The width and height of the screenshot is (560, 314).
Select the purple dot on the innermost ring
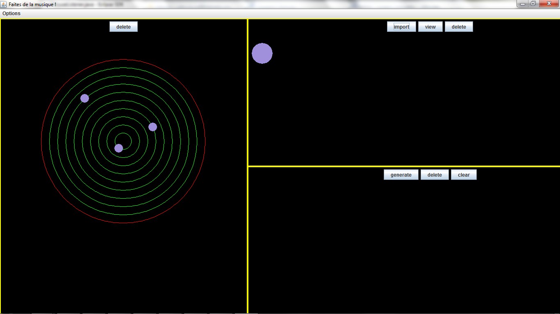point(118,148)
